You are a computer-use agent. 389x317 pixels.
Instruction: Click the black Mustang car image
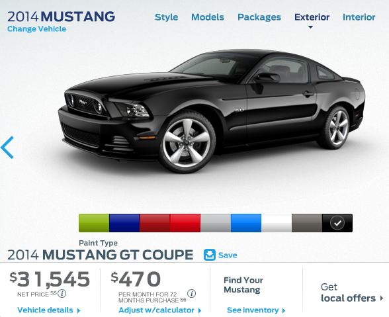212,111
